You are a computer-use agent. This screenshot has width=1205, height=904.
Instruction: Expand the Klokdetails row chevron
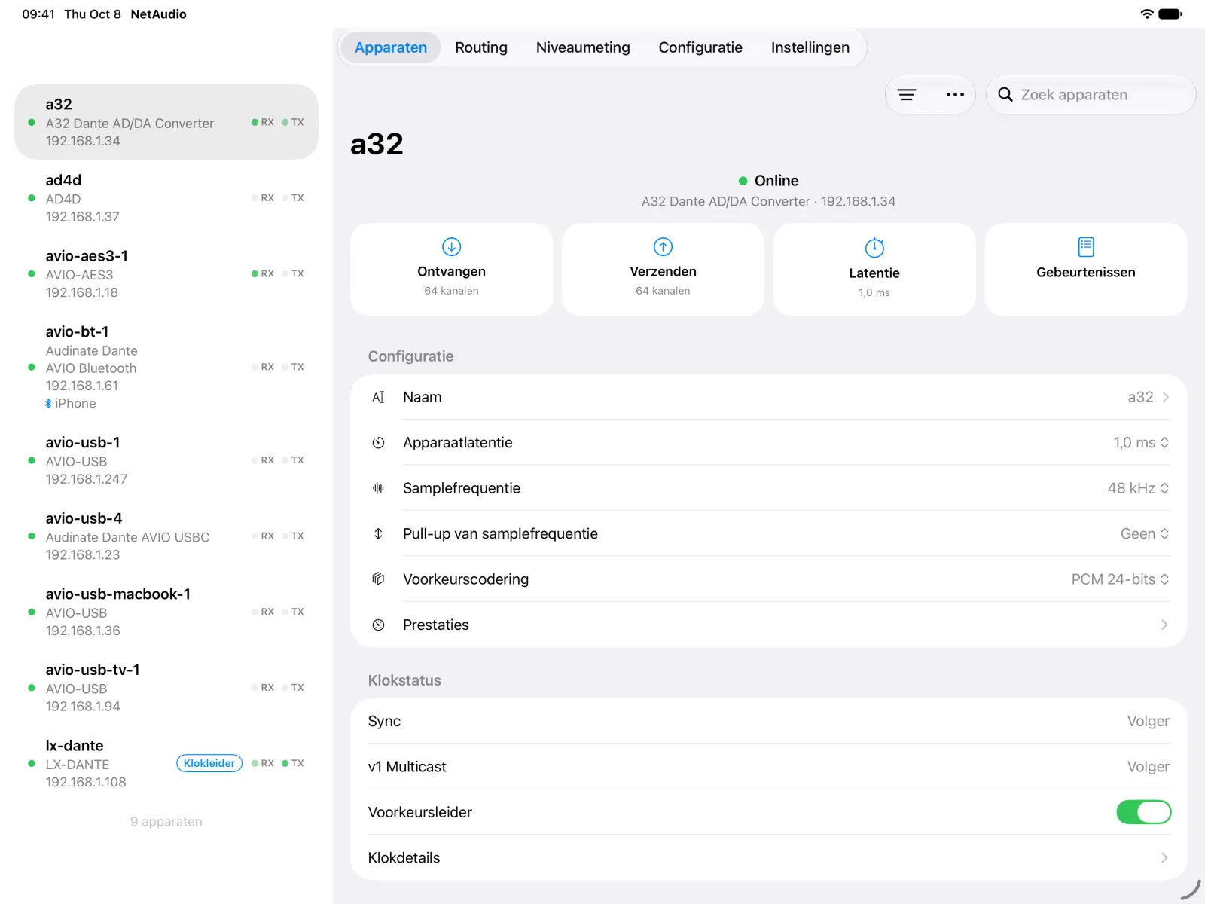point(1164,858)
